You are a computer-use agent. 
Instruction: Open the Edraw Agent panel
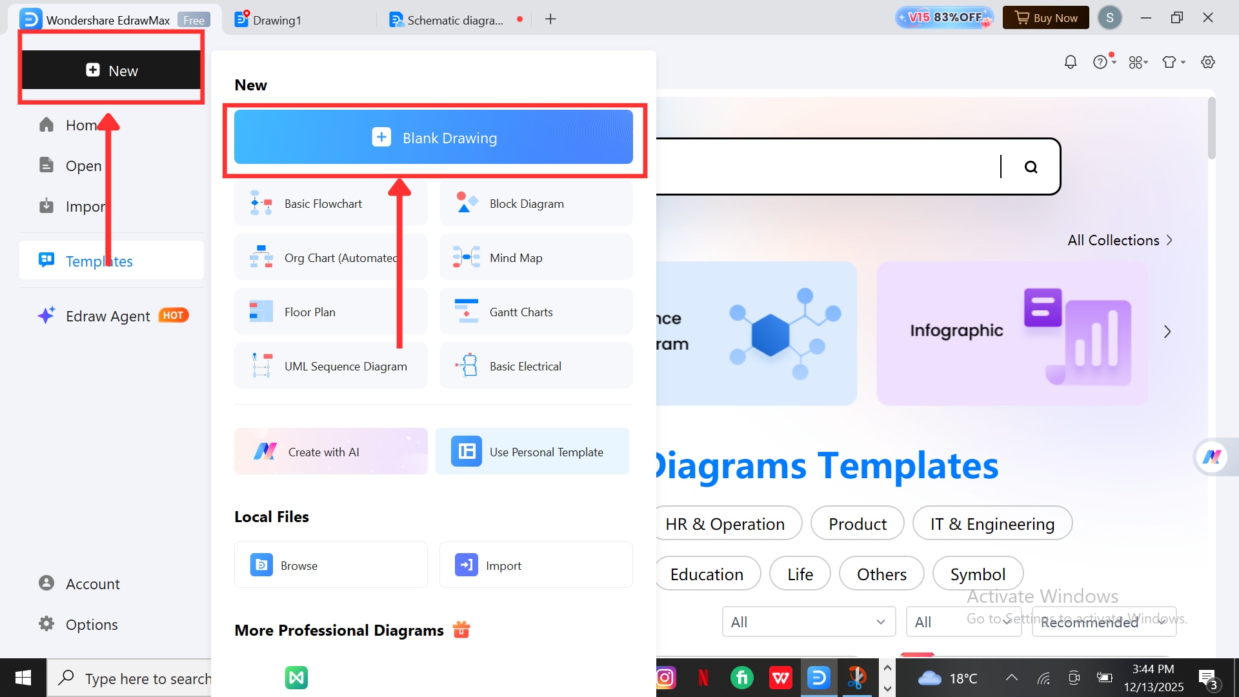[x=108, y=316]
